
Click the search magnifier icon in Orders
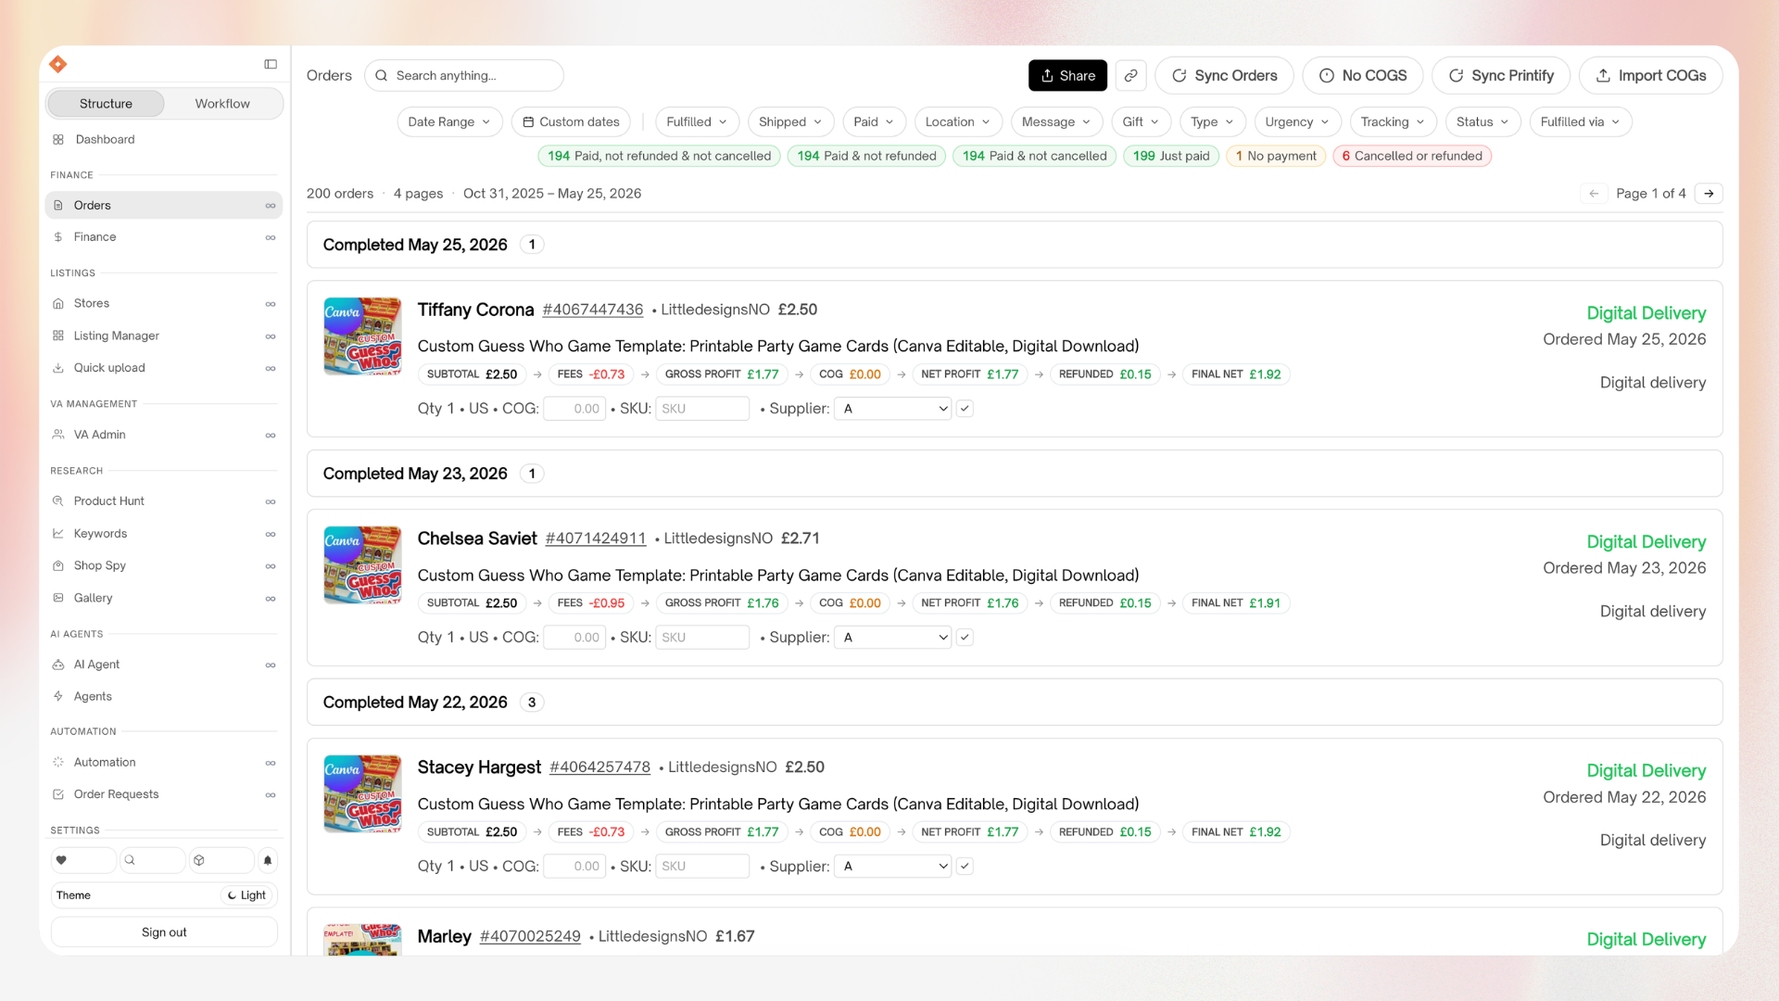[x=381, y=76]
